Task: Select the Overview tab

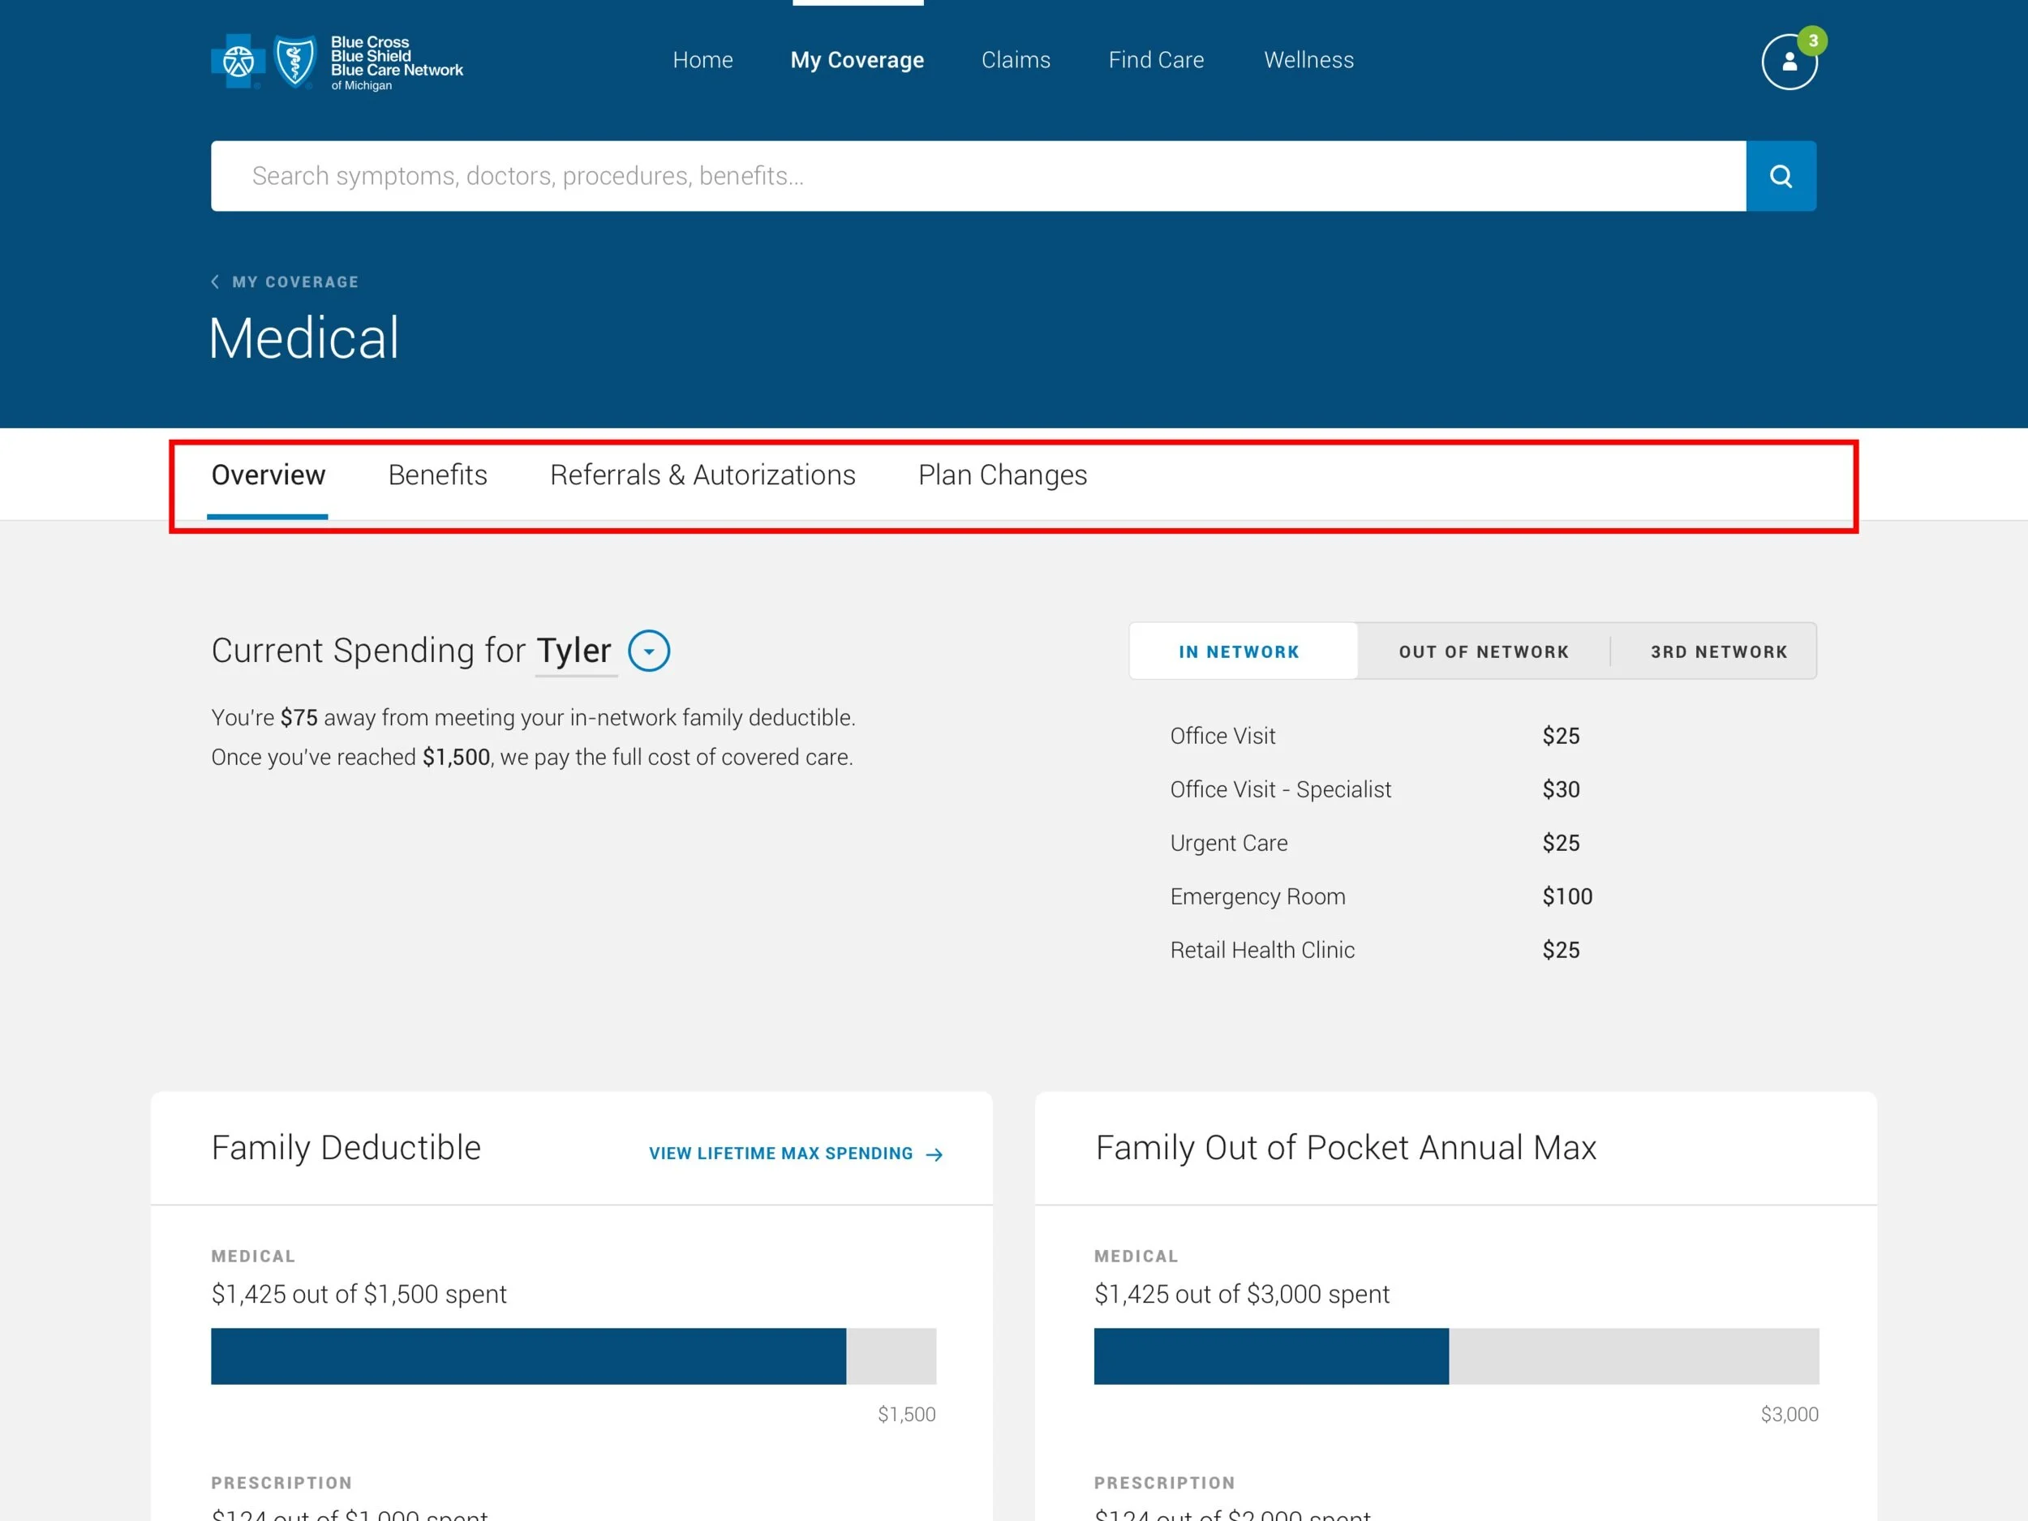Action: pyautogui.click(x=268, y=475)
